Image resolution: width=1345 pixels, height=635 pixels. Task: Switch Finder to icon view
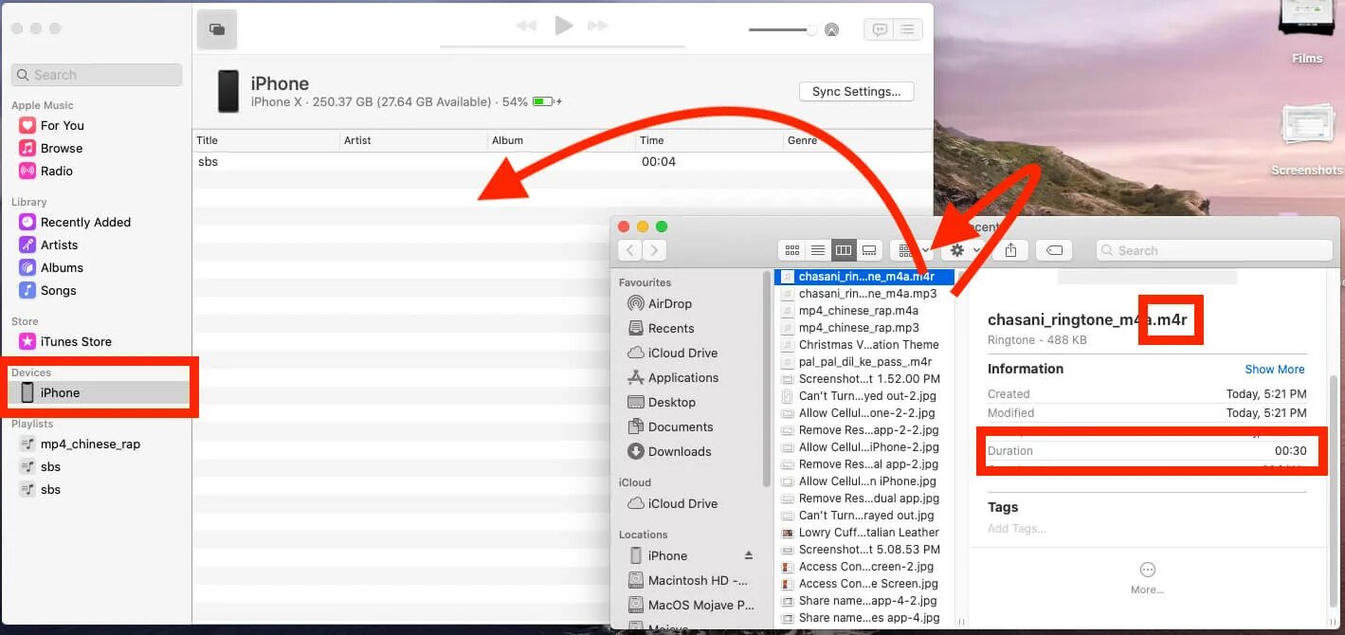point(792,250)
